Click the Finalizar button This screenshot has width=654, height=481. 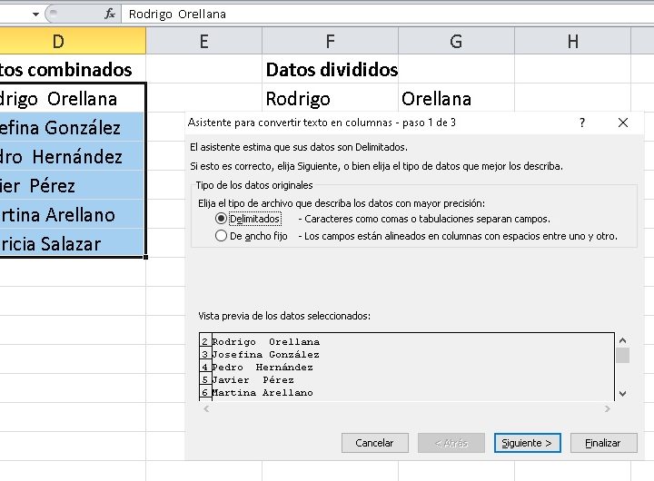point(602,443)
